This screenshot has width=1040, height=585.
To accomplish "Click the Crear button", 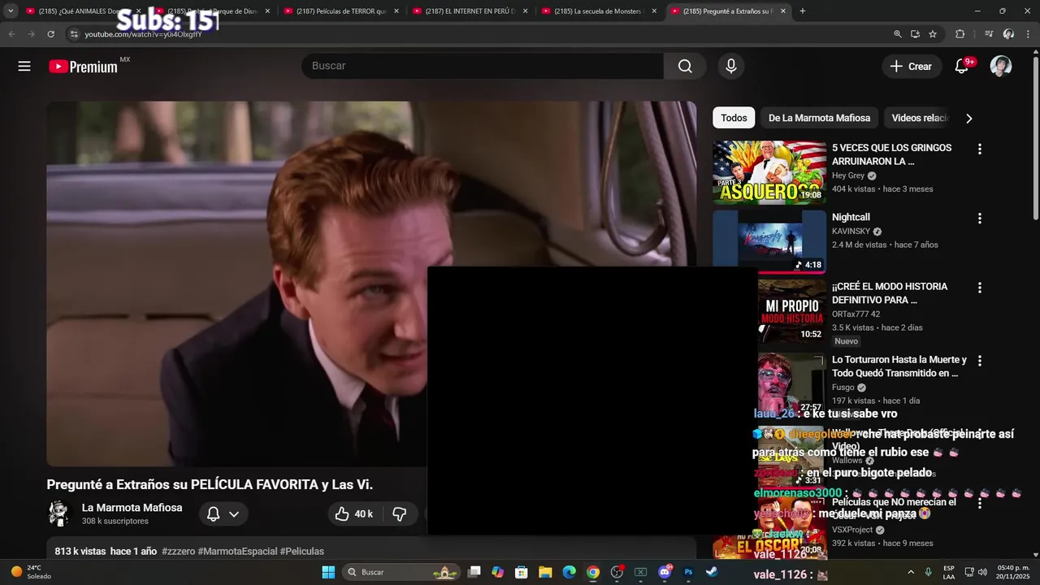I will pyautogui.click(x=911, y=67).
